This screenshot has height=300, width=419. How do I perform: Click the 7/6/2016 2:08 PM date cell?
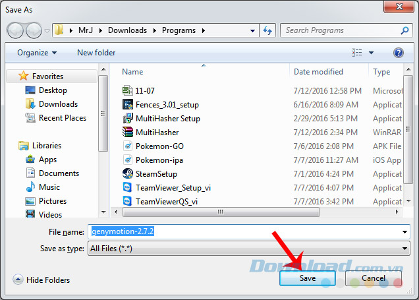(x=323, y=146)
